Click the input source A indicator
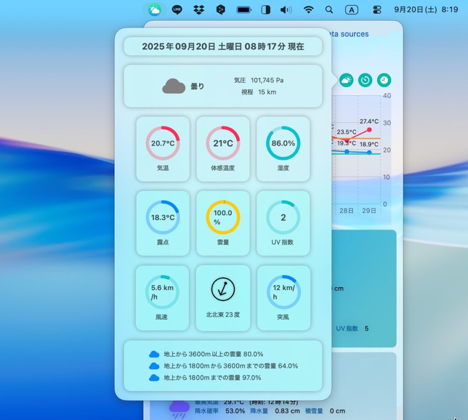 click(x=351, y=9)
